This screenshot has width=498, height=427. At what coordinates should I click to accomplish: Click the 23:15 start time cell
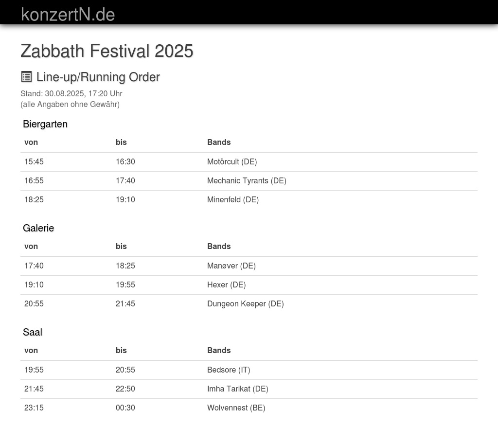pos(34,408)
